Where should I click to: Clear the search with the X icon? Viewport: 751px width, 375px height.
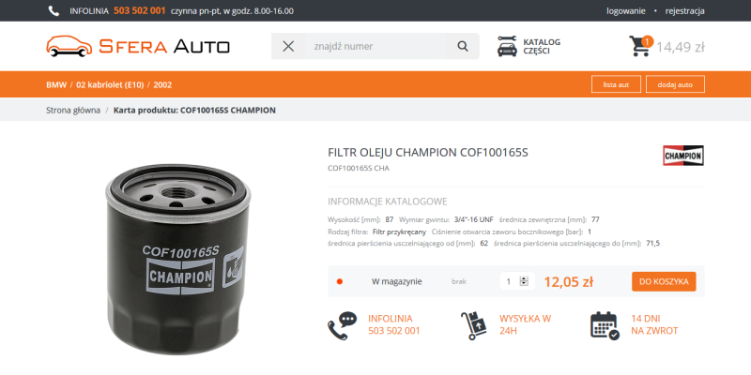tap(288, 46)
